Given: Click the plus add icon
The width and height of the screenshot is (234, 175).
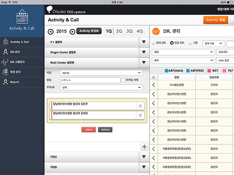Looking at the screenshot, I should tap(144, 147).
